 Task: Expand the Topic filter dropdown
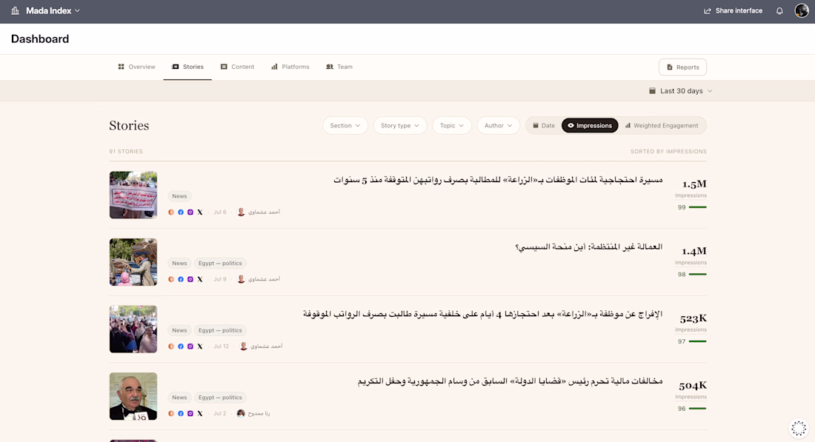coord(452,126)
